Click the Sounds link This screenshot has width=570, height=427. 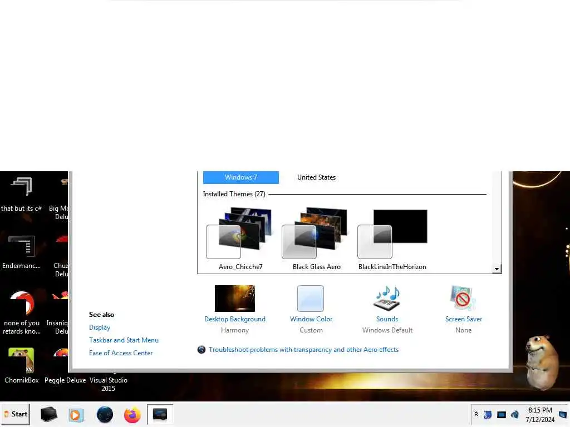387,319
